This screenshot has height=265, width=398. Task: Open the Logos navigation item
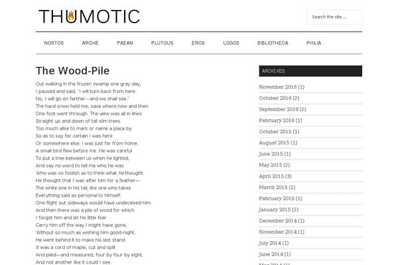pyautogui.click(x=232, y=43)
